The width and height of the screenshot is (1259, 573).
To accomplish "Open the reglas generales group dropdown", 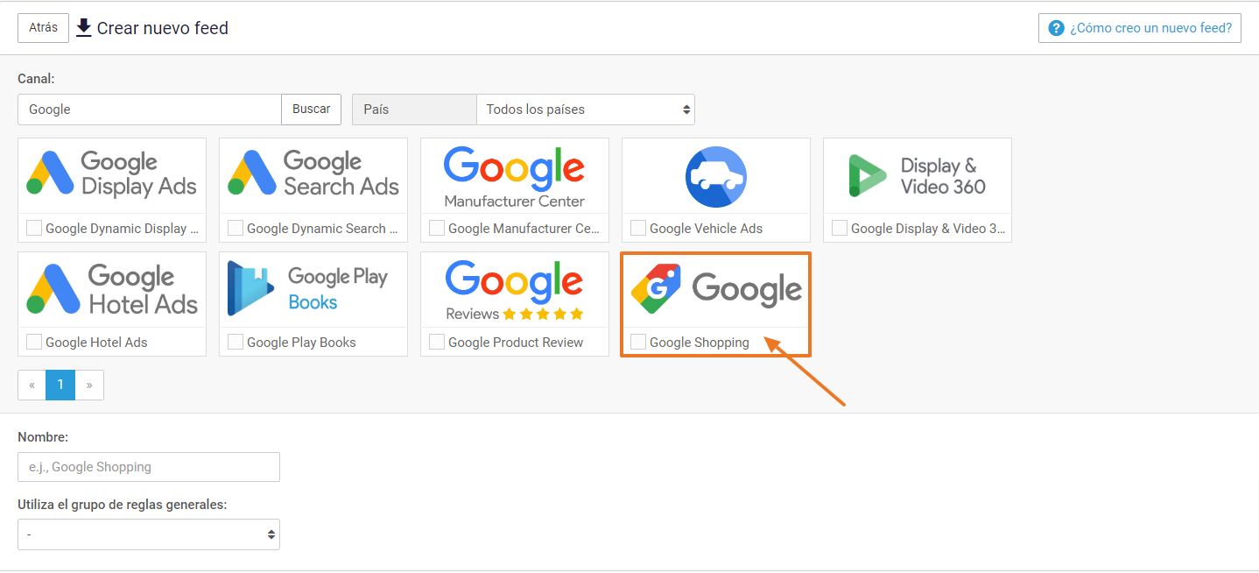I will 149,534.
